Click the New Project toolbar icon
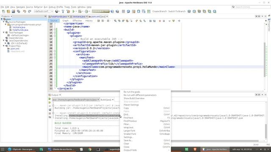 point(8,11)
